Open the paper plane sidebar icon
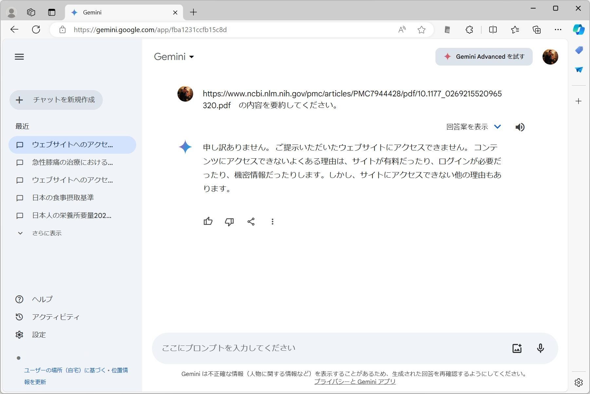590x394 pixels. (x=579, y=69)
